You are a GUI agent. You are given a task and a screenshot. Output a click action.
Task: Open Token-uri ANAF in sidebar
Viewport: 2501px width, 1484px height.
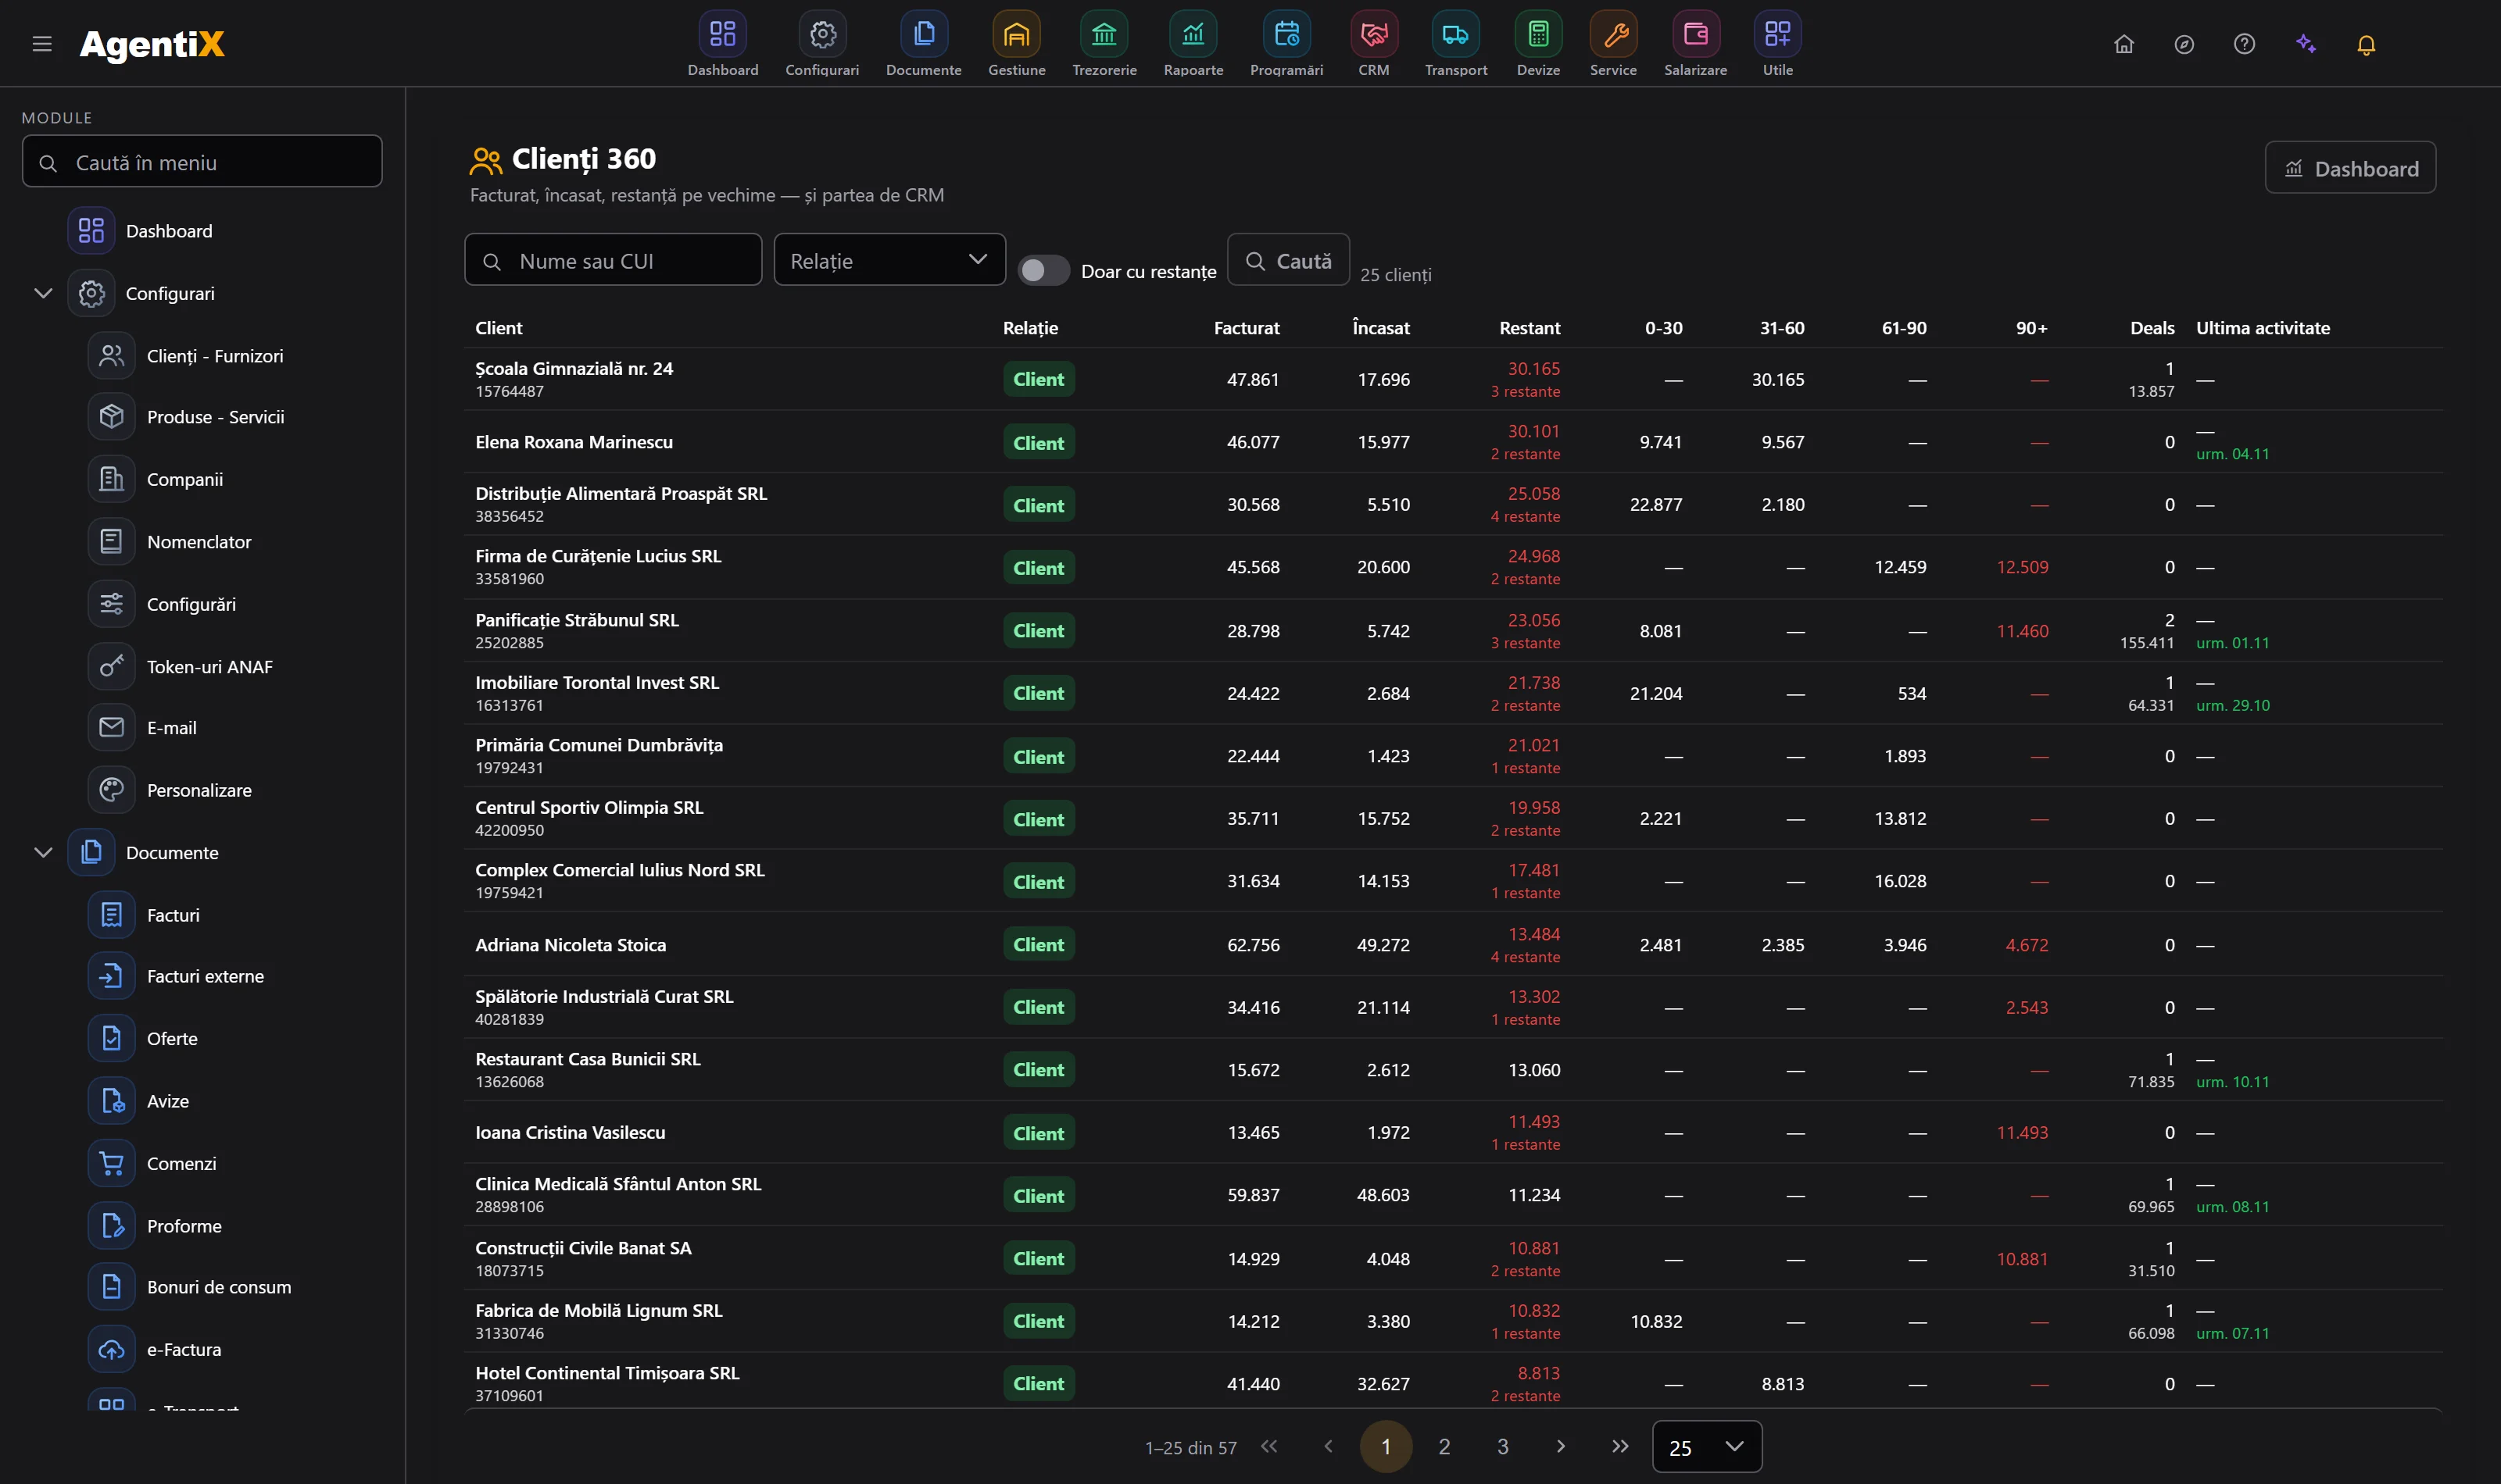pos(209,666)
